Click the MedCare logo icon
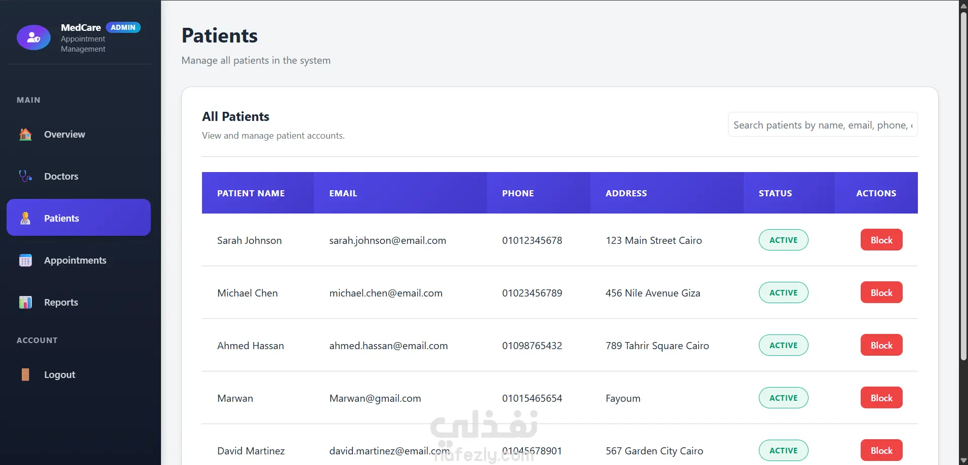This screenshot has width=968, height=465. [33, 37]
